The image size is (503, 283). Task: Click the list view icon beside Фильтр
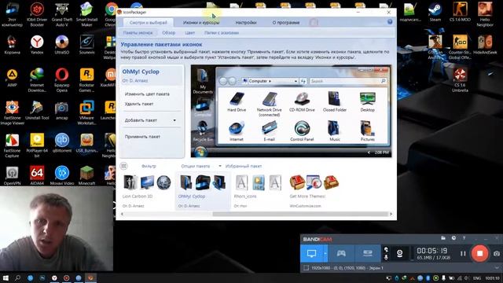(x=123, y=166)
